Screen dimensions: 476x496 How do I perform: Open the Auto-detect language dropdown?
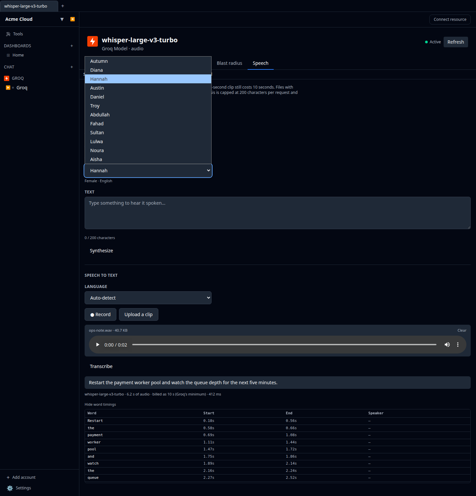tap(148, 298)
